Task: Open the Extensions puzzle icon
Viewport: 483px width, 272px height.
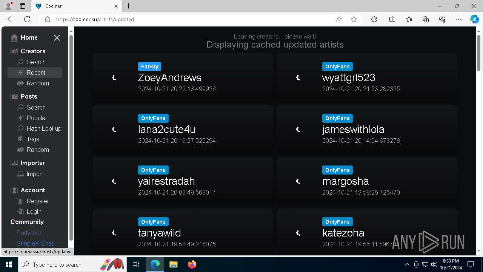Action: point(374,19)
